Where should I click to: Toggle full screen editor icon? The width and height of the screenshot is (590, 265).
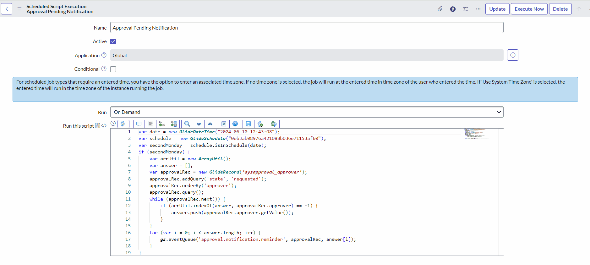click(x=224, y=124)
